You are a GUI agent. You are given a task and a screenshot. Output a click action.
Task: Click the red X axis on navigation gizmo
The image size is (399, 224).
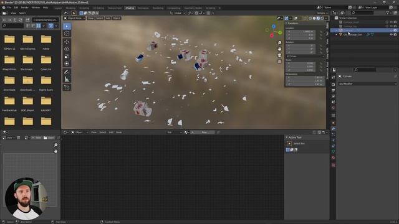pyautogui.click(x=272, y=35)
